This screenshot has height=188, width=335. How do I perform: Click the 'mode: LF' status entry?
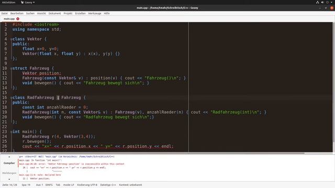coord(69,185)
